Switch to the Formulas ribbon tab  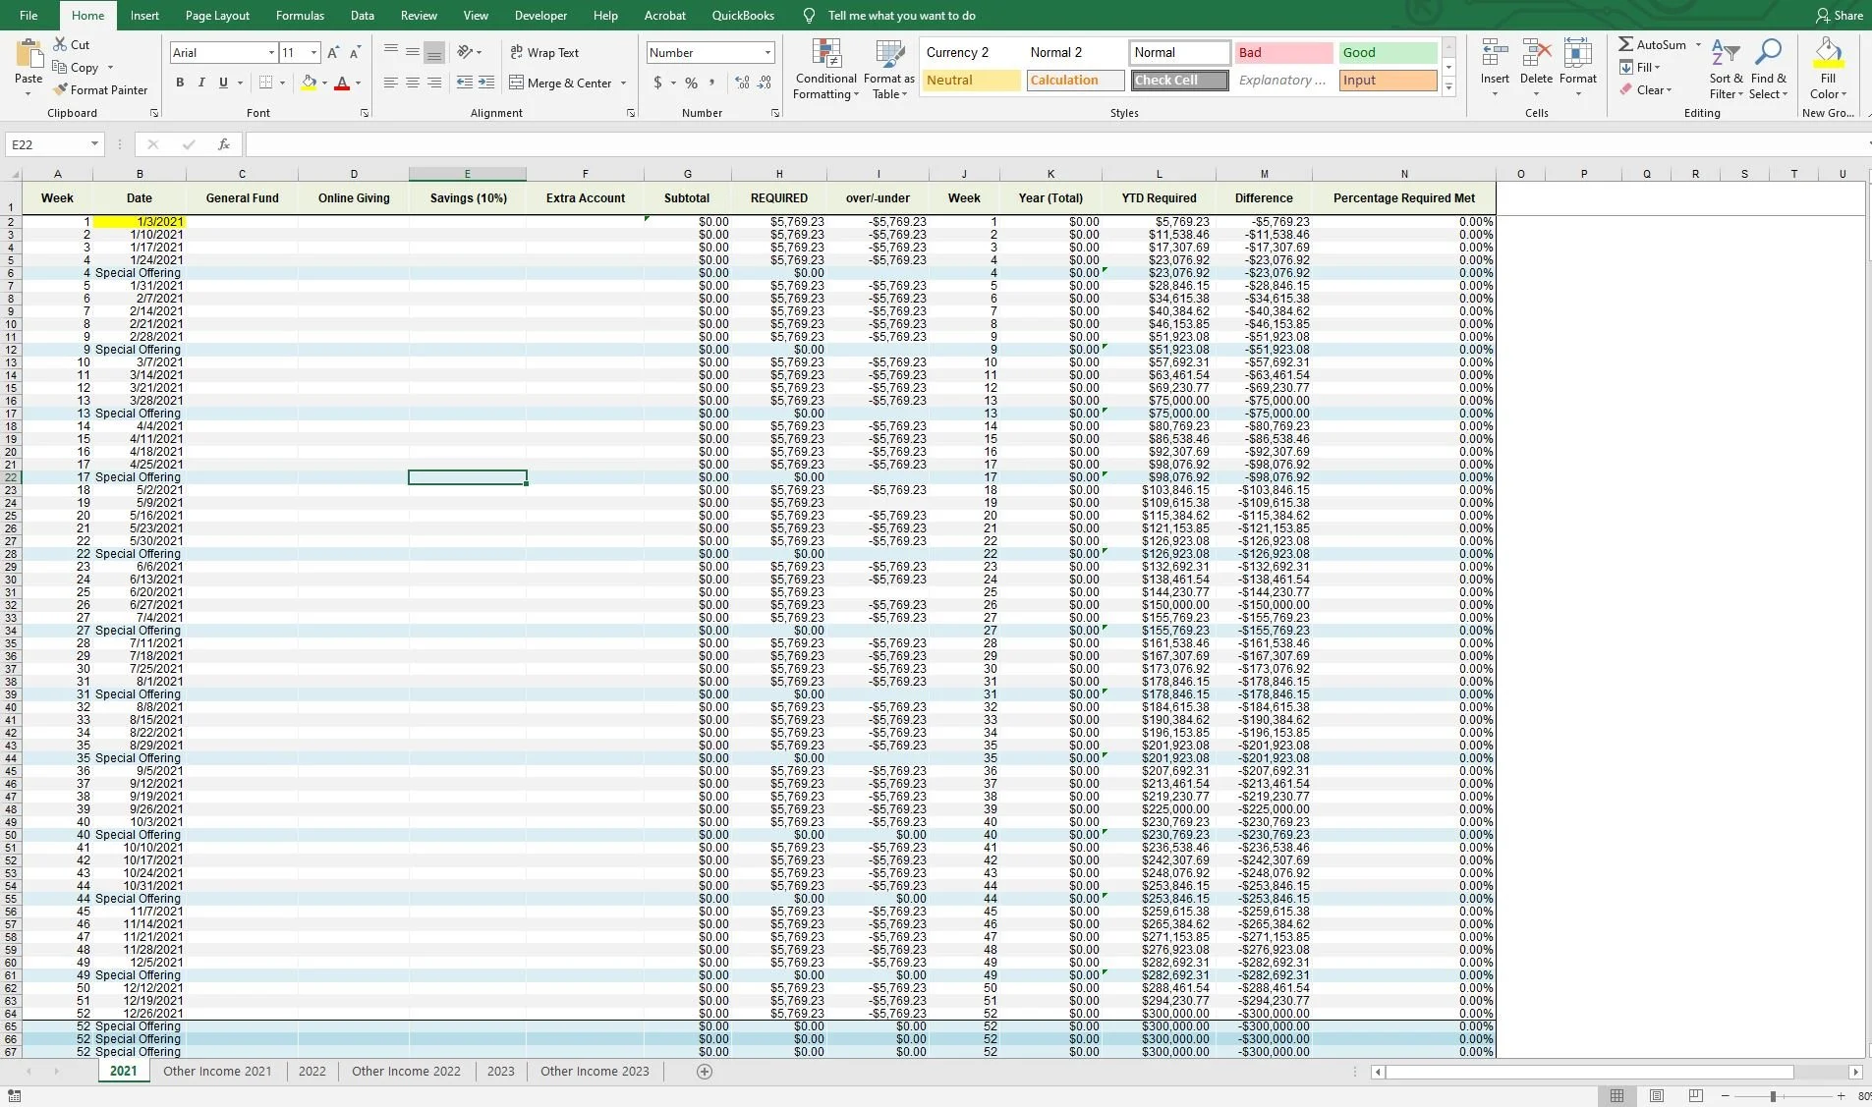[300, 15]
